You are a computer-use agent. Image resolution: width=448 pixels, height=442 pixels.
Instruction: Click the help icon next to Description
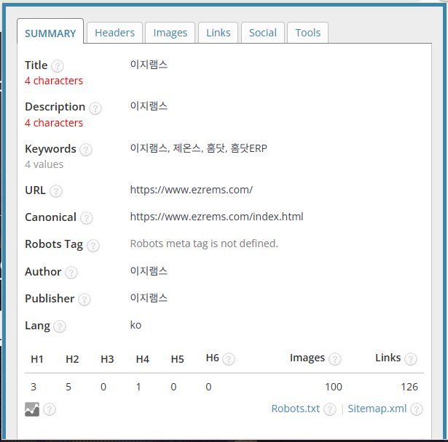(x=95, y=108)
